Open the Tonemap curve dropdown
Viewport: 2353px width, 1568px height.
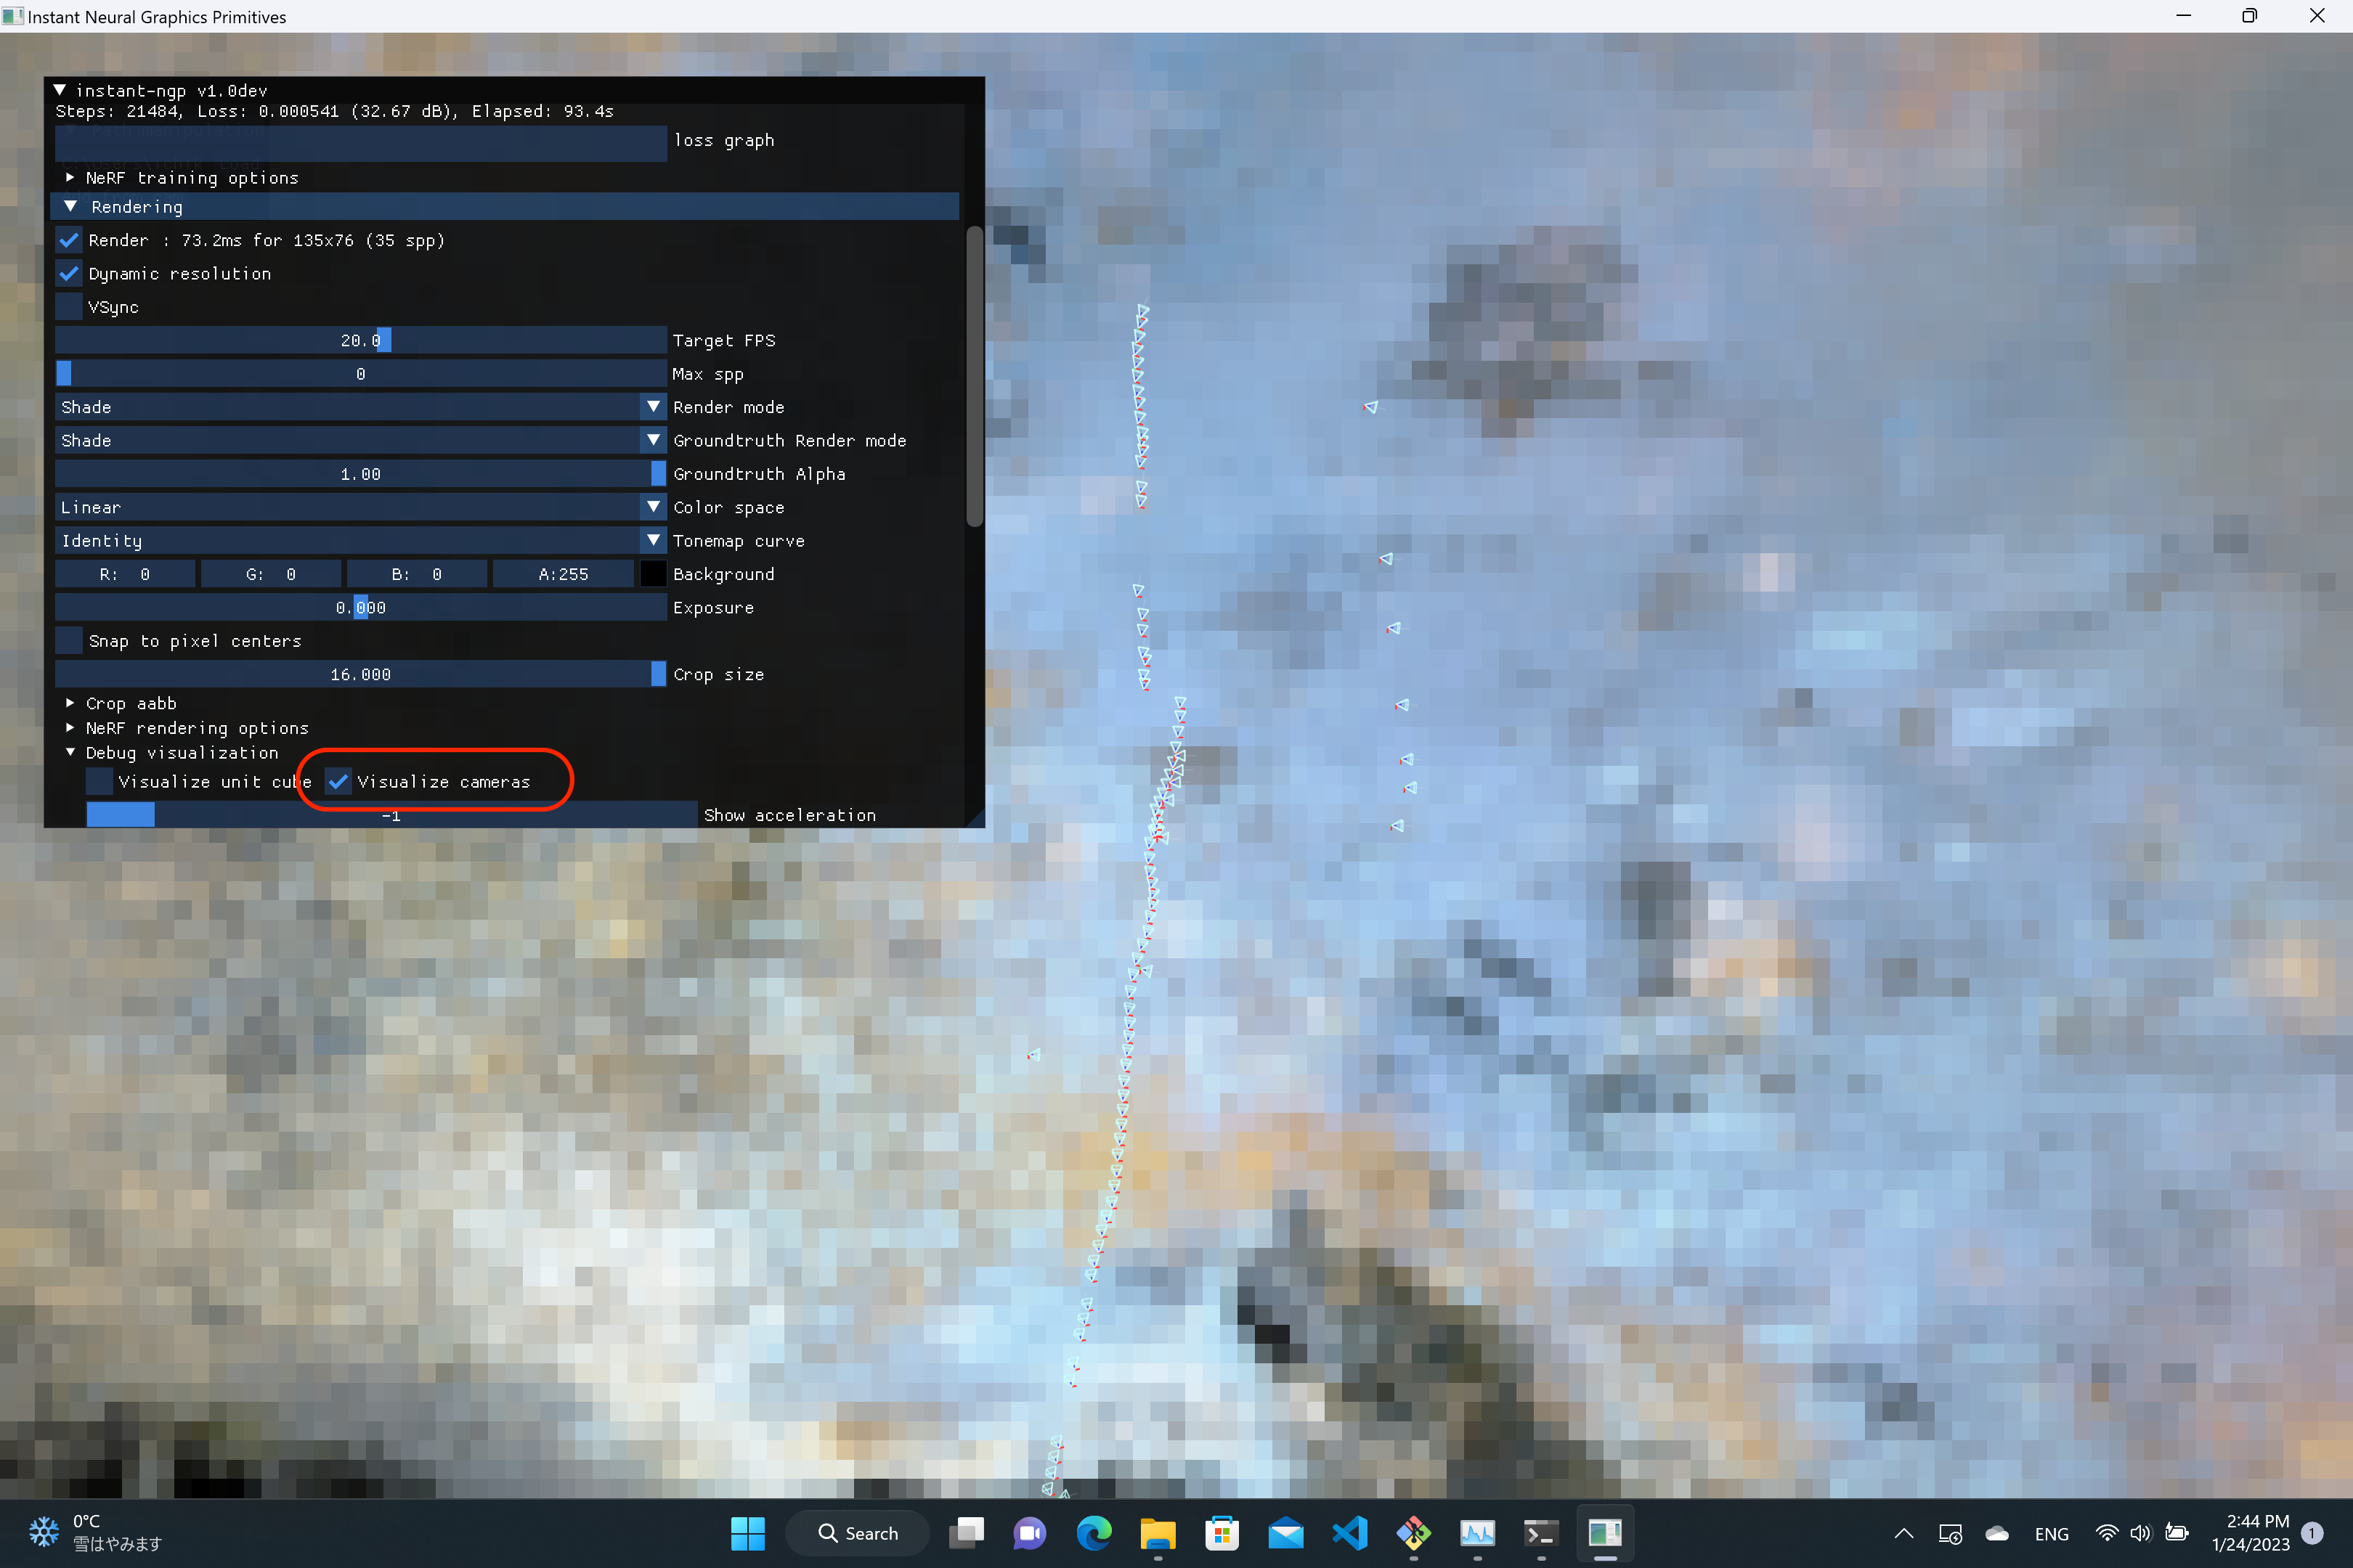(654, 540)
